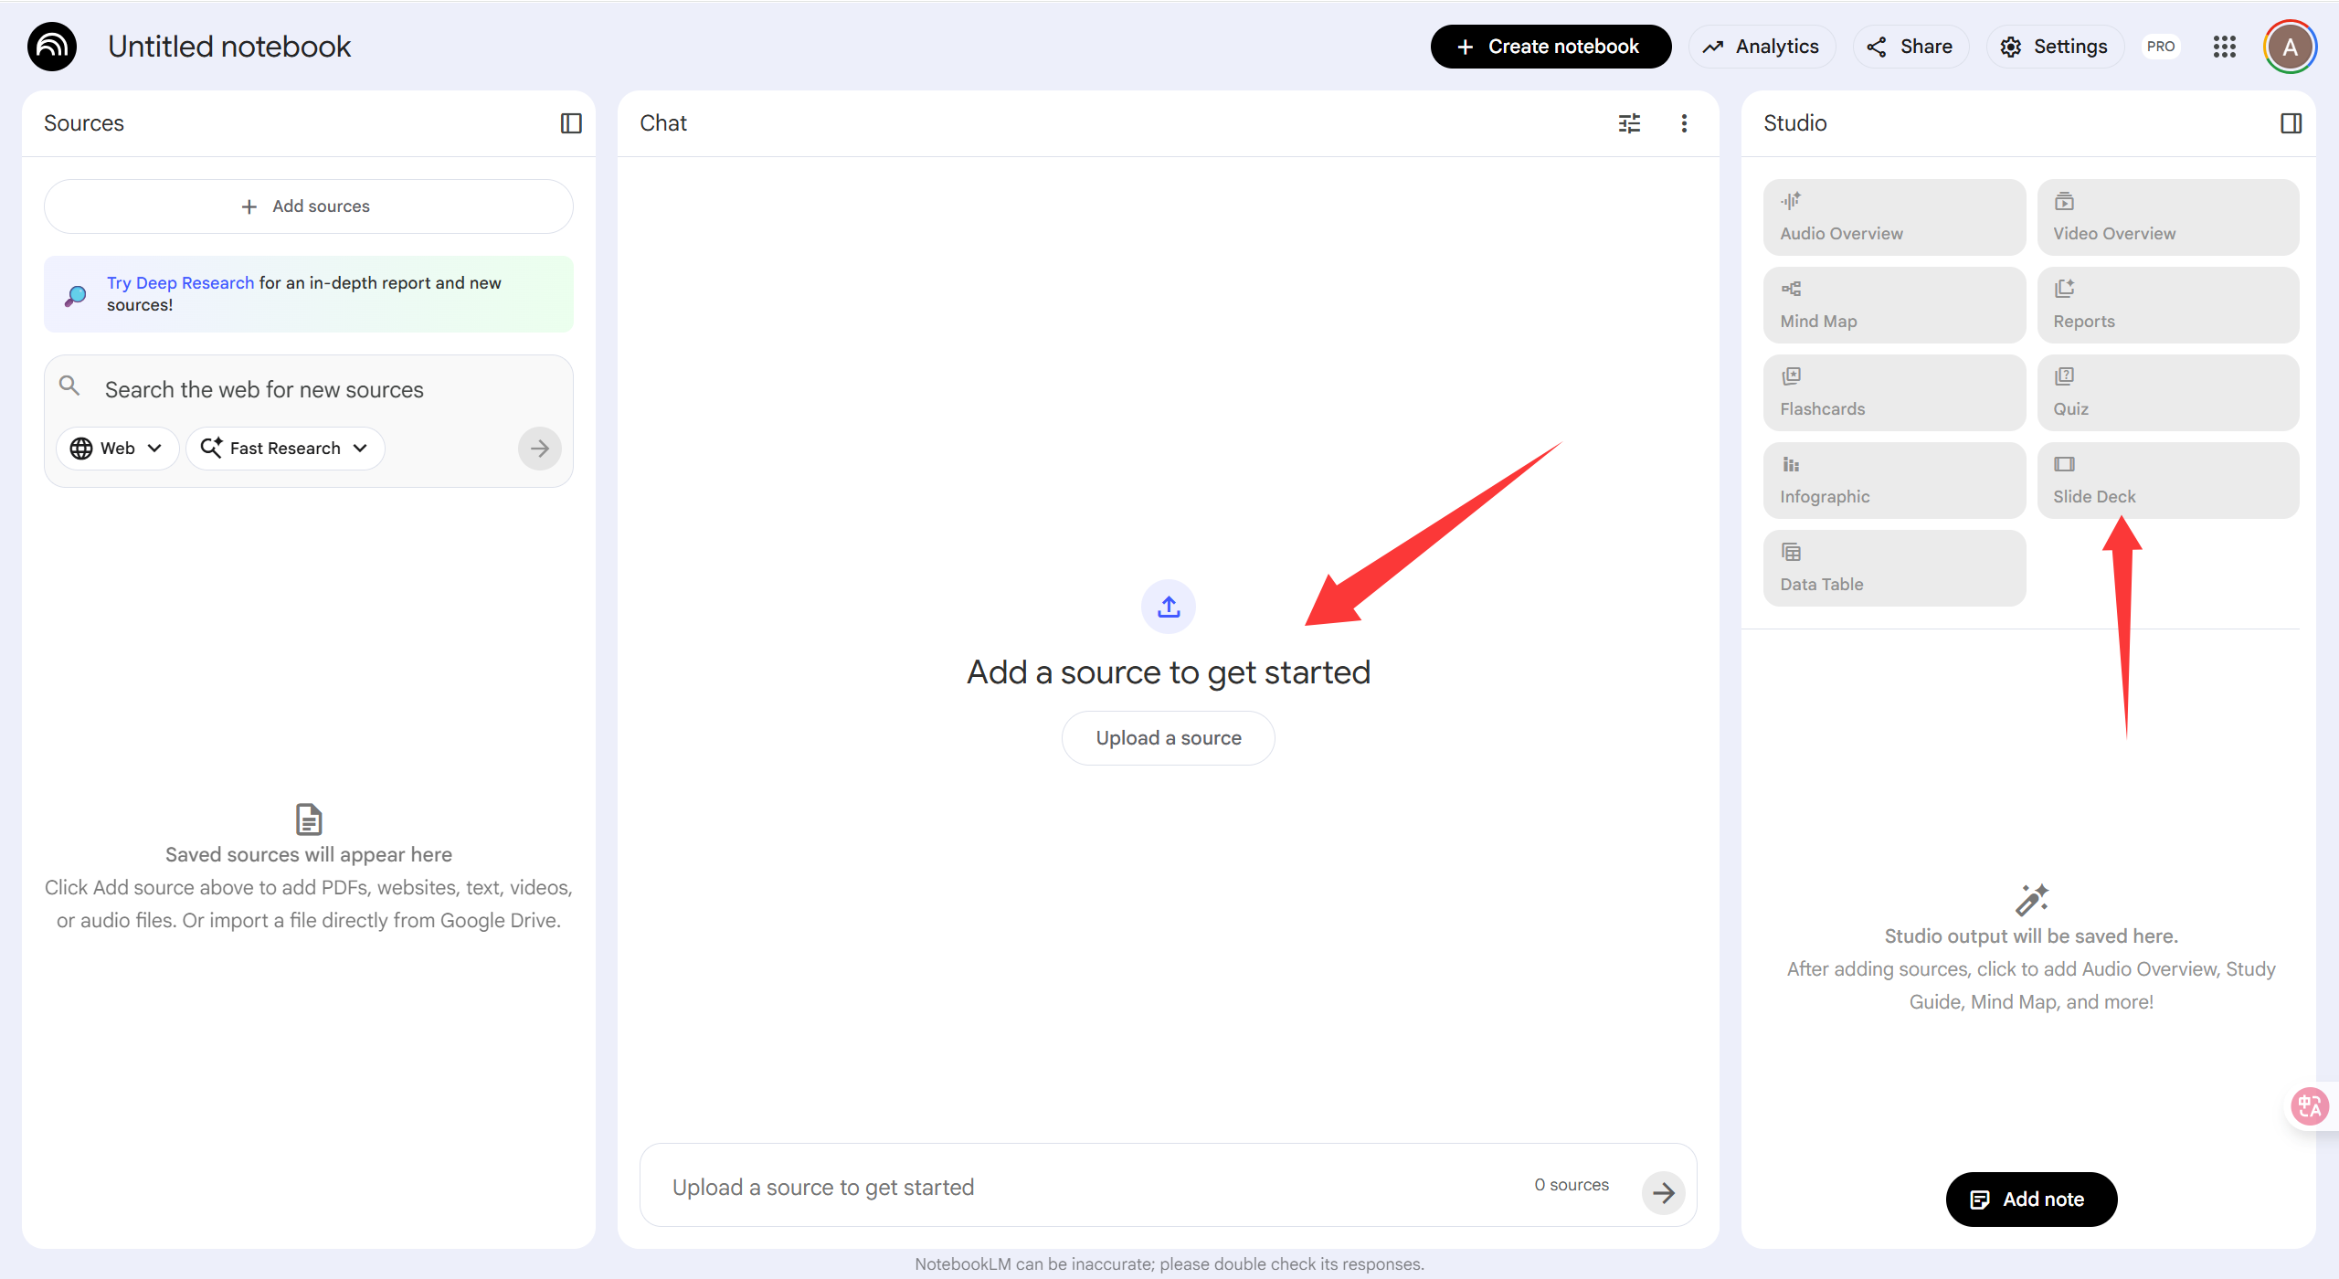Follow the Try Deep Research link
Viewport: 2339px width, 1279px height.
coord(180,283)
